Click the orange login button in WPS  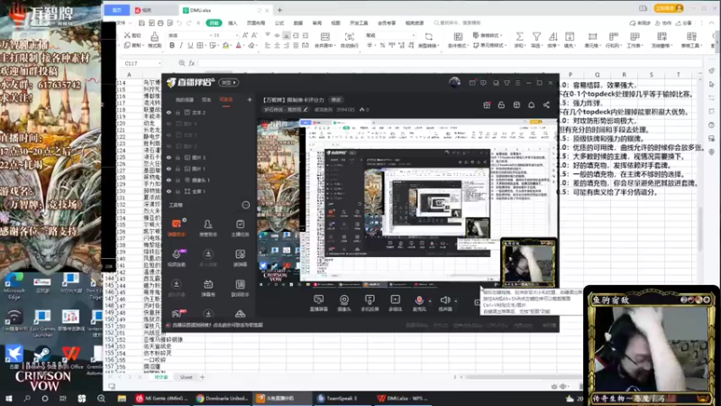pyautogui.click(x=670, y=8)
